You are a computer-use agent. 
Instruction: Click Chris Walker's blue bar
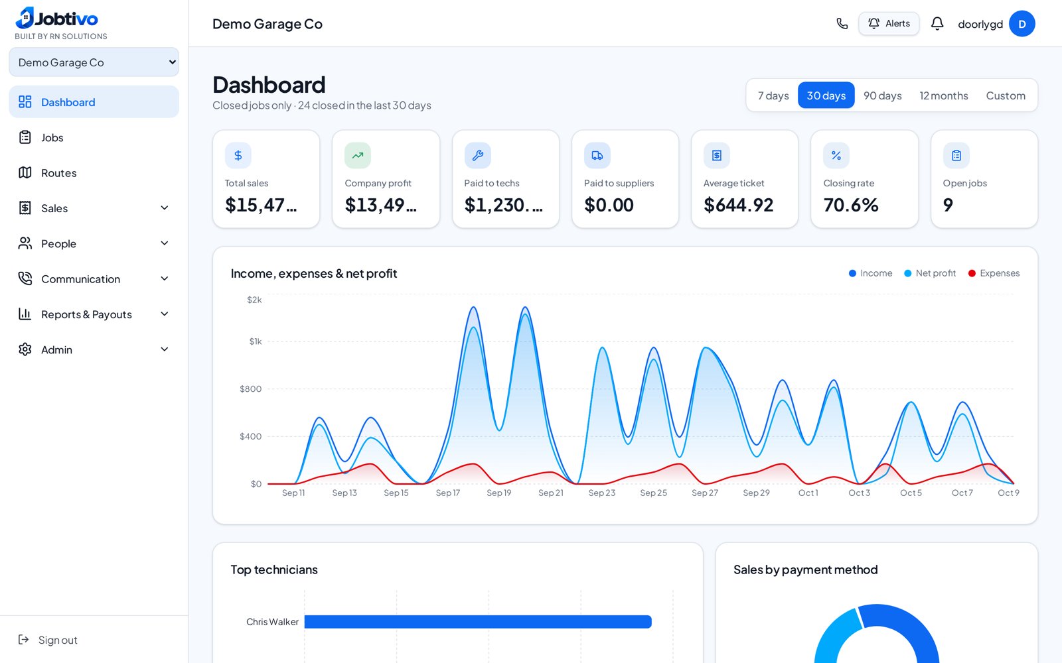coord(478,622)
